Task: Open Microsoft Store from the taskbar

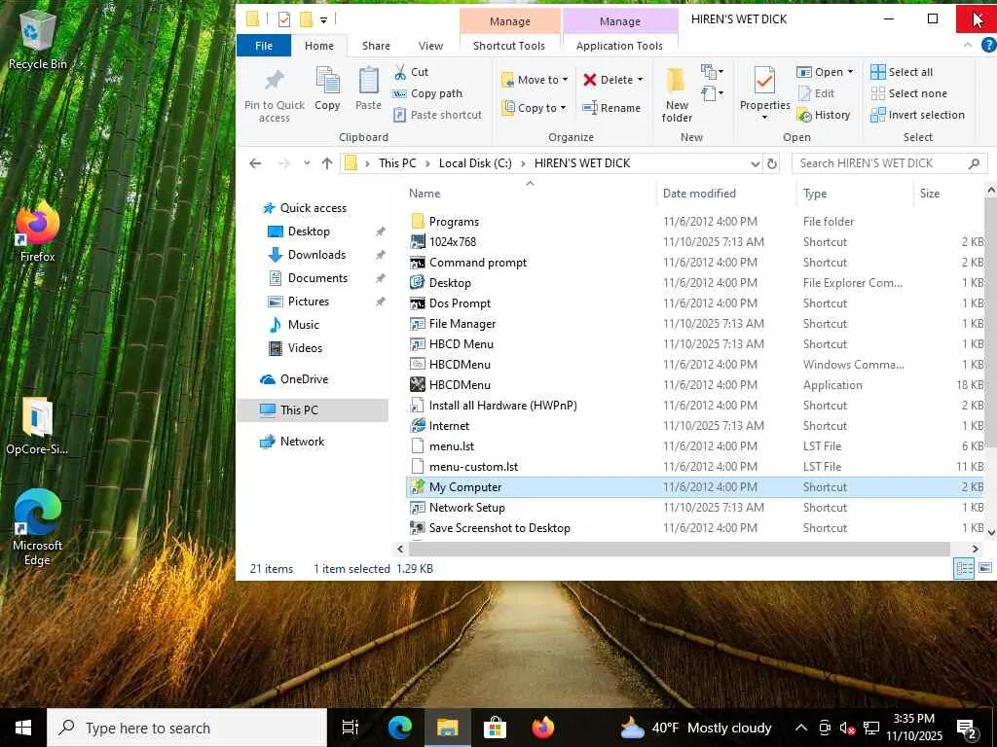Action: pos(495,728)
